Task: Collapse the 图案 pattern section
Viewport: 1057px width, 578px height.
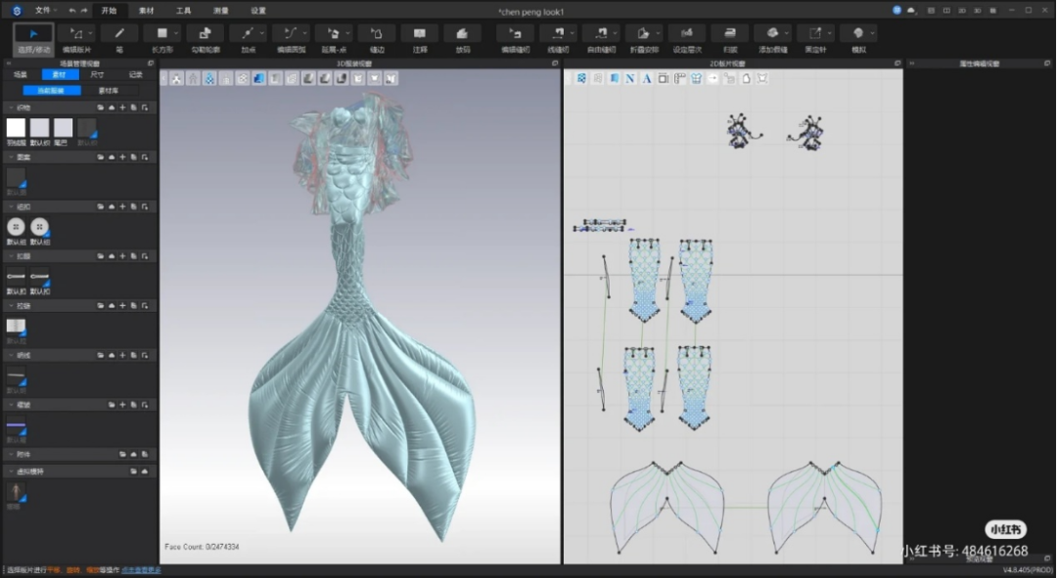Action: pos(12,156)
